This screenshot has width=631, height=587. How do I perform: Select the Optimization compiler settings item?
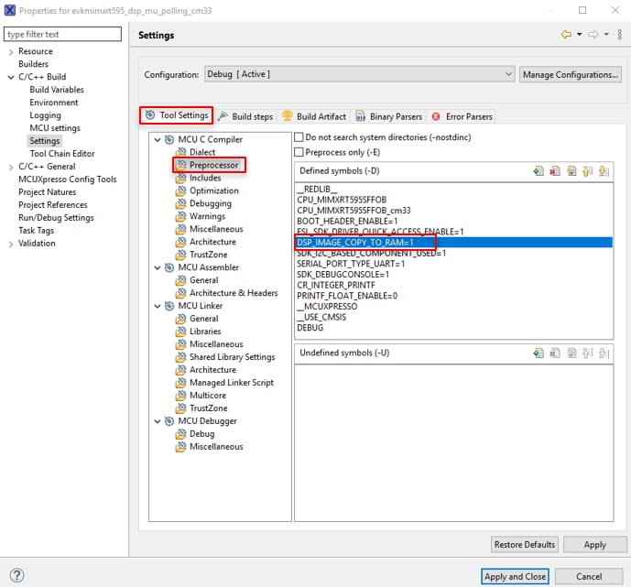pos(213,190)
